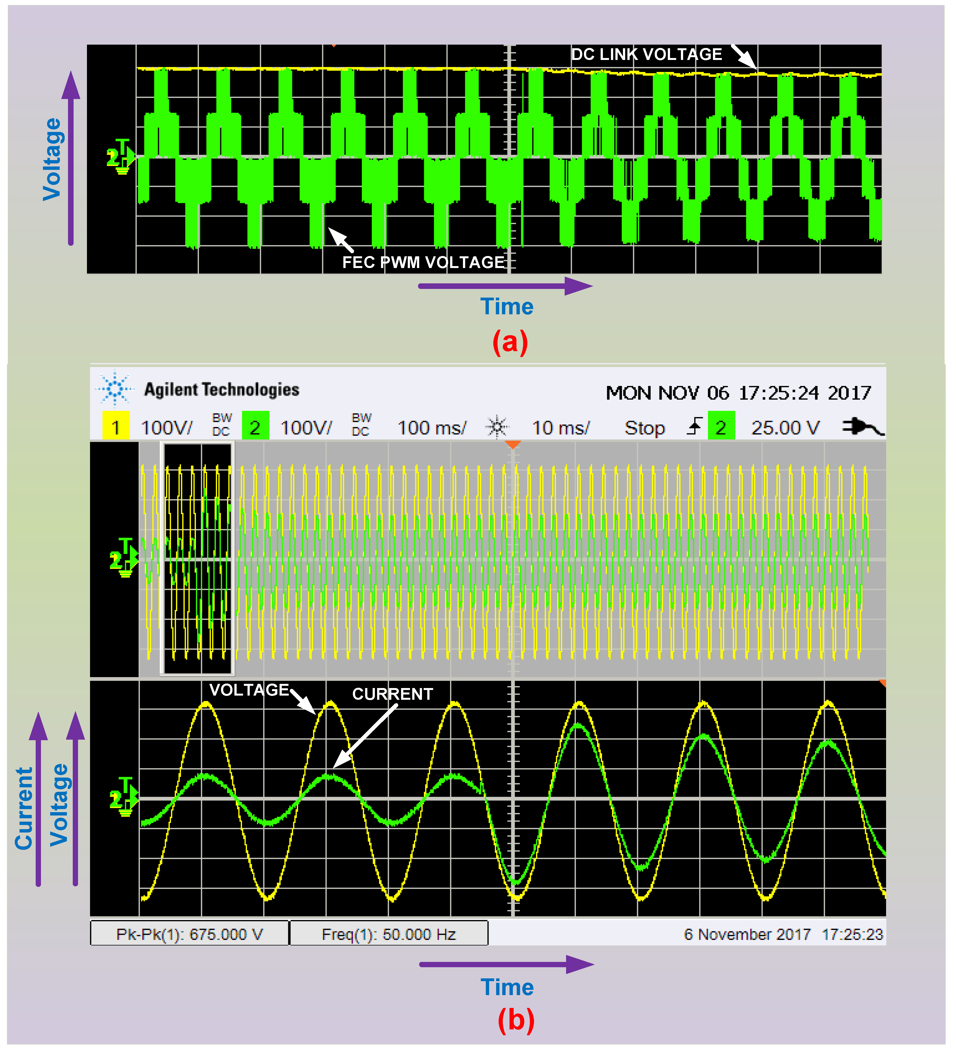The width and height of the screenshot is (956, 1052).
Task: Click the channel 1 BW DC coupling label
Action: [222, 425]
